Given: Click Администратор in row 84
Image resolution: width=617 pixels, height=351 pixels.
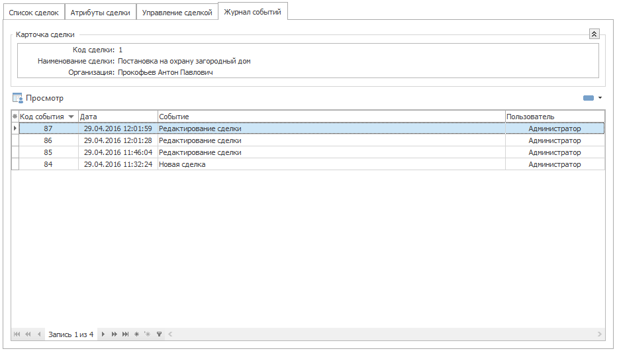Looking at the screenshot, I should click(x=555, y=164).
